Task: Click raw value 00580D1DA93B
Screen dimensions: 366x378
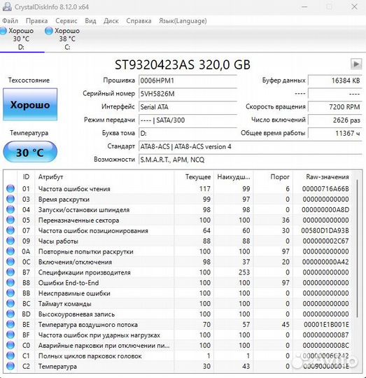Action: (x=325, y=230)
